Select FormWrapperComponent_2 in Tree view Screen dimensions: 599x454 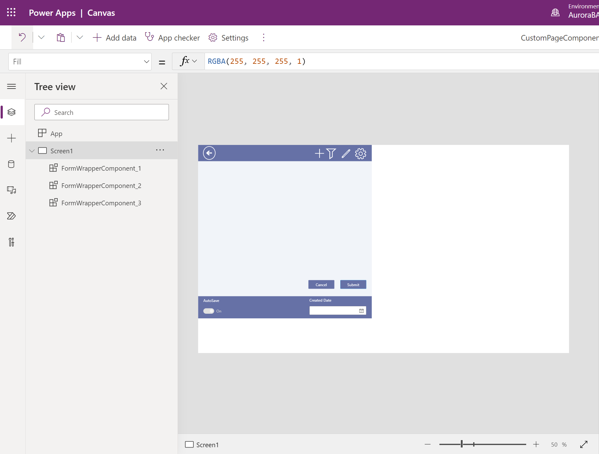coord(102,186)
